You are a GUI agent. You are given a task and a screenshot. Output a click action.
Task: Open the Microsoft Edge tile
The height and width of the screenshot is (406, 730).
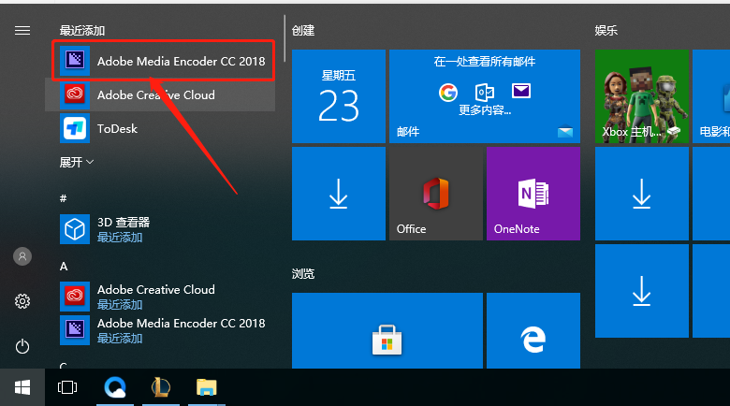(533, 330)
